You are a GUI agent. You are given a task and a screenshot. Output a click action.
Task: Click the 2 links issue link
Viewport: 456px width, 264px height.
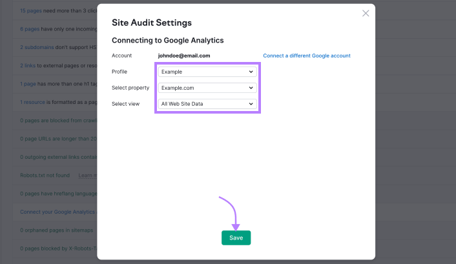pyautogui.click(x=27, y=65)
